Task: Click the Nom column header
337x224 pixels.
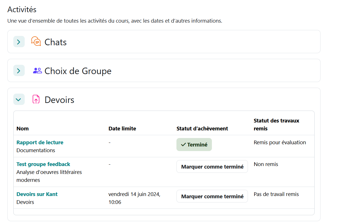Action: click(22, 129)
